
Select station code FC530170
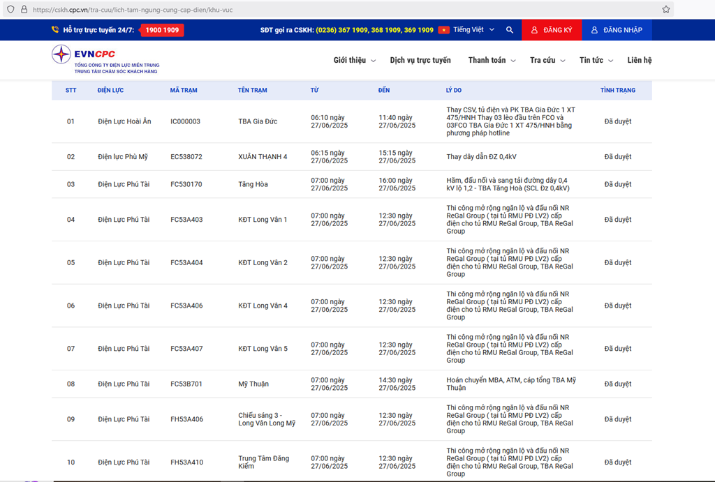[x=186, y=184]
